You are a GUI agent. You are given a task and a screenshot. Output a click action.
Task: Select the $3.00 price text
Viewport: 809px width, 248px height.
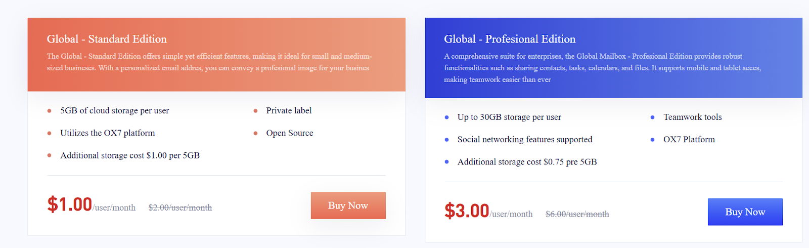[x=467, y=211]
